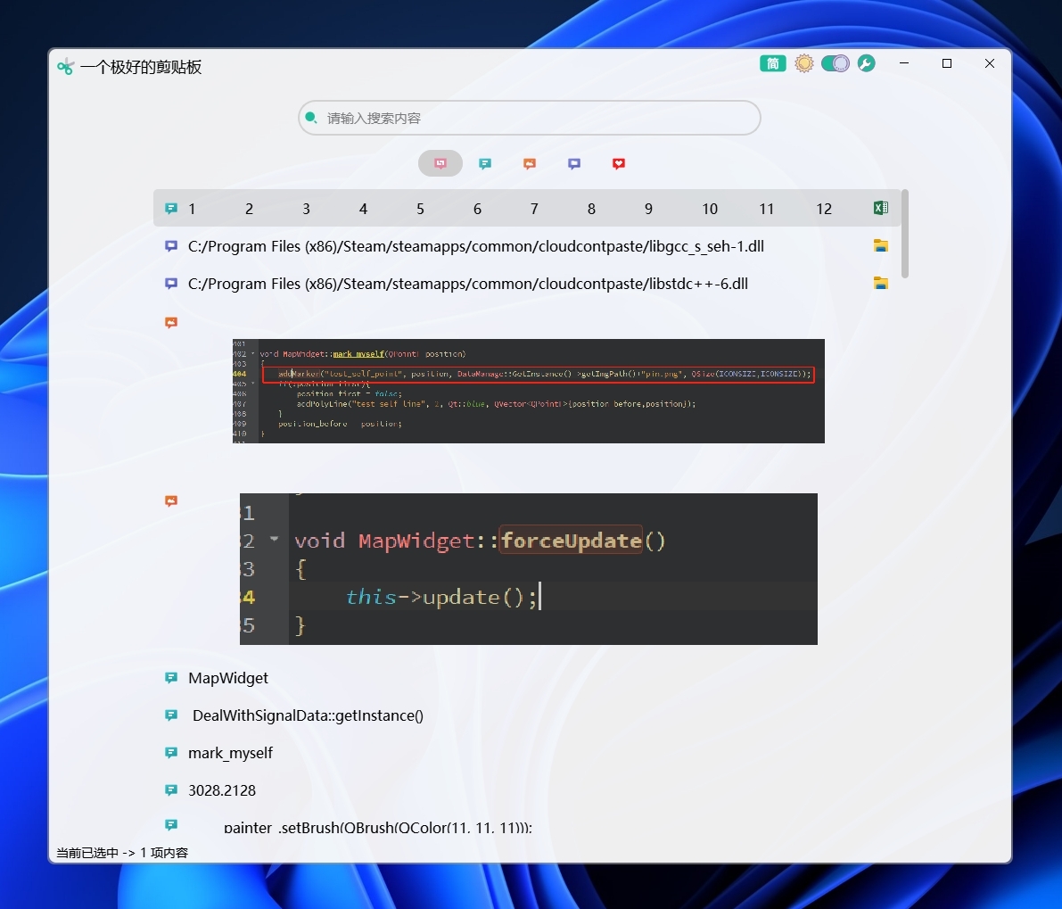
Task: Filter by image clips orange icon
Action: pyautogui.click(x=530, y=163)
